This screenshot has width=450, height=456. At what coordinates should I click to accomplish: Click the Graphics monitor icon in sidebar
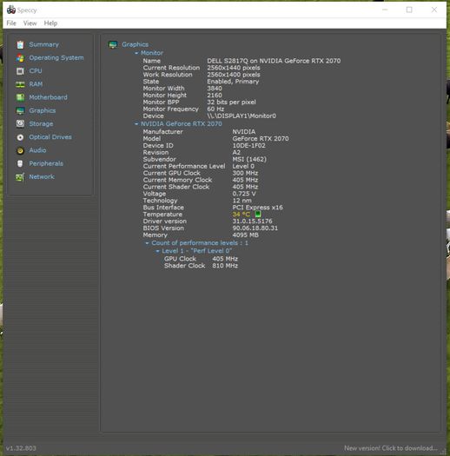20,111
